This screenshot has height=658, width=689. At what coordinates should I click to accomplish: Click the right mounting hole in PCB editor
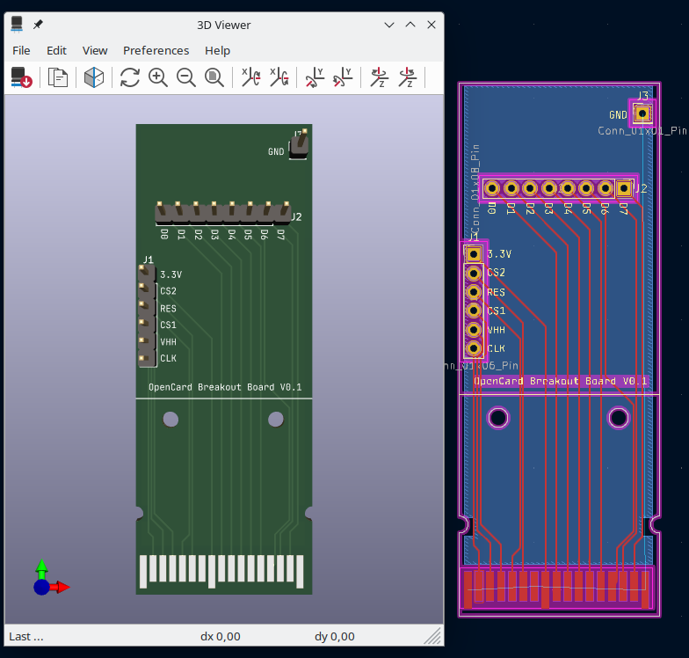click(619, 417)
